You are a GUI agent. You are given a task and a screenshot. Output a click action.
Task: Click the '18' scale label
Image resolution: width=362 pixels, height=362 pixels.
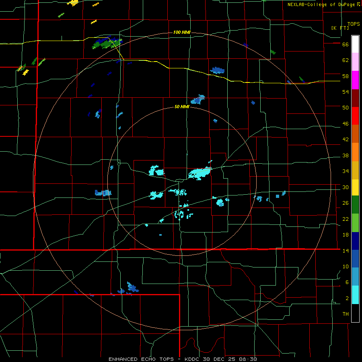click(346, 235)
